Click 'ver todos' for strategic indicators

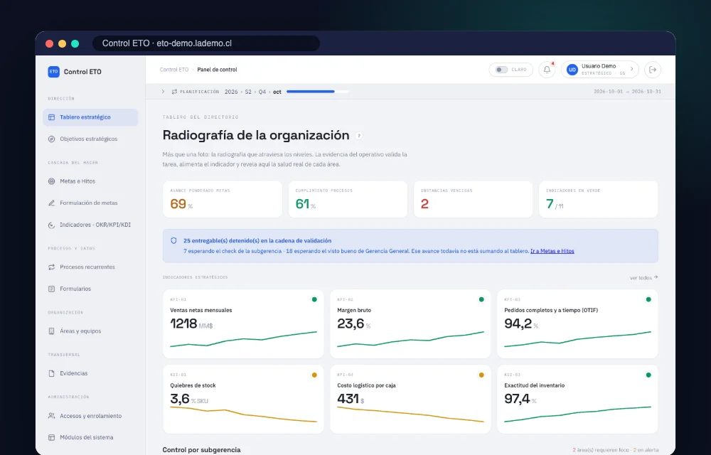(644, 277)
